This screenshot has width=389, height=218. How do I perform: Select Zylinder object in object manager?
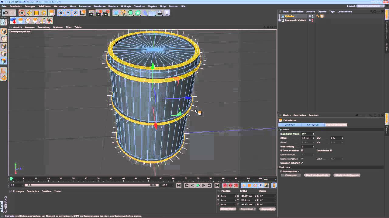coord(290,16)
